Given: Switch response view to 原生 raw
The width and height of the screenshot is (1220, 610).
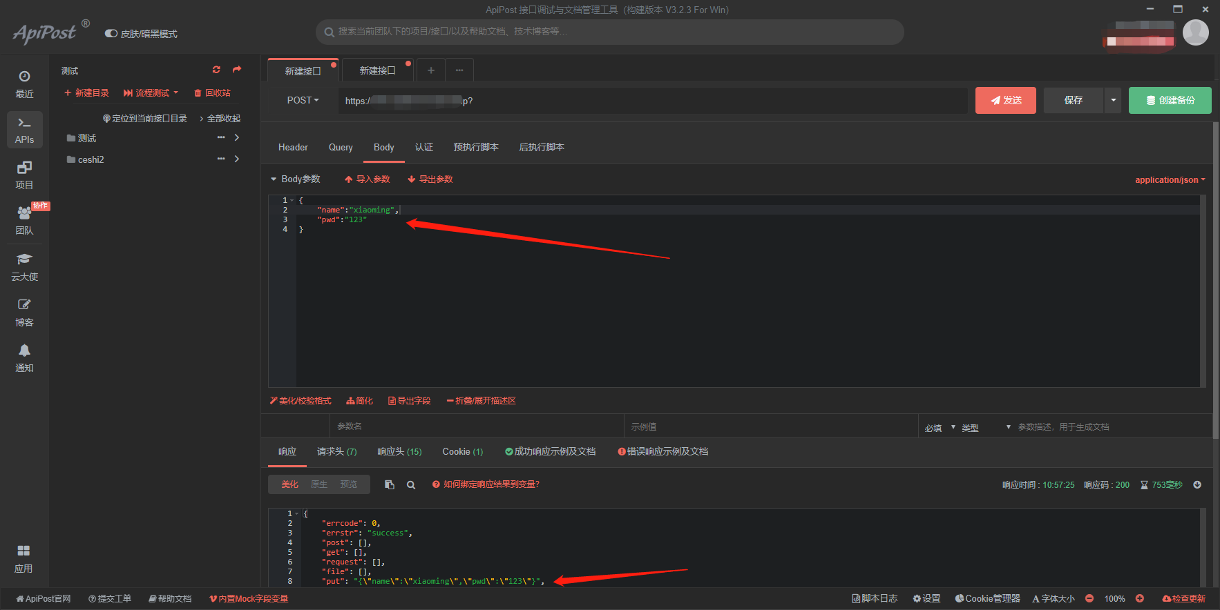Looking at the screenshot, I should (319, 484).
